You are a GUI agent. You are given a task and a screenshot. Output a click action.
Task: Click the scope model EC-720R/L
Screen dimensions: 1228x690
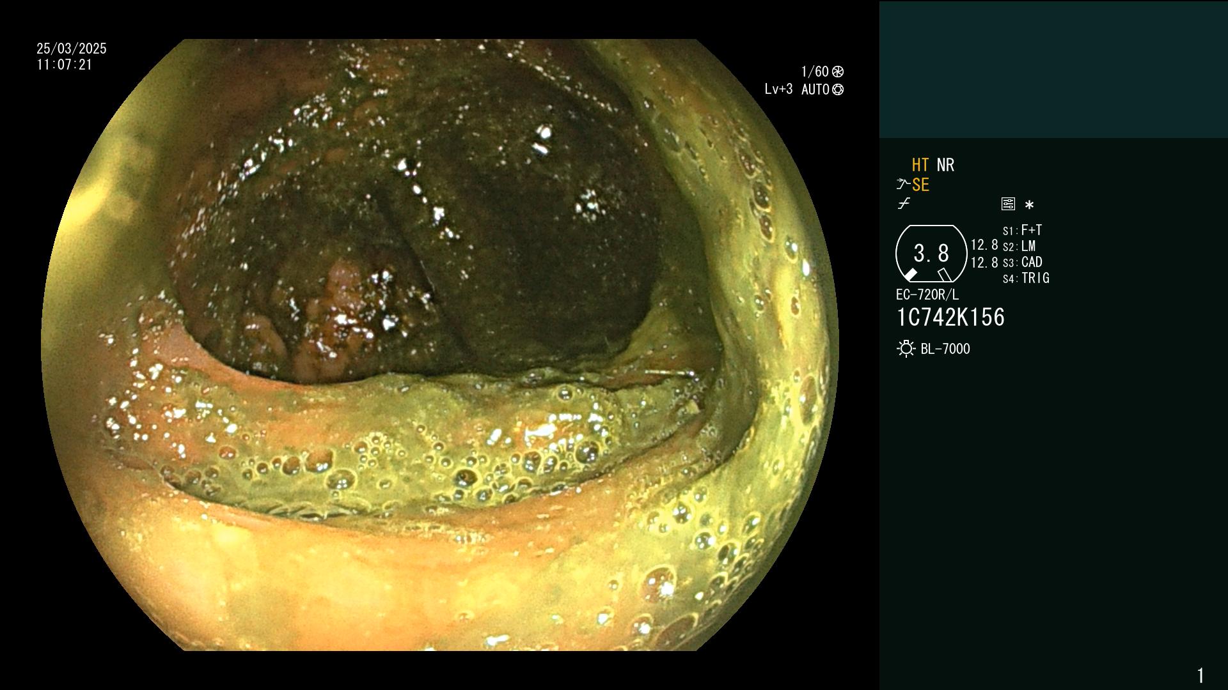(927, 295)
